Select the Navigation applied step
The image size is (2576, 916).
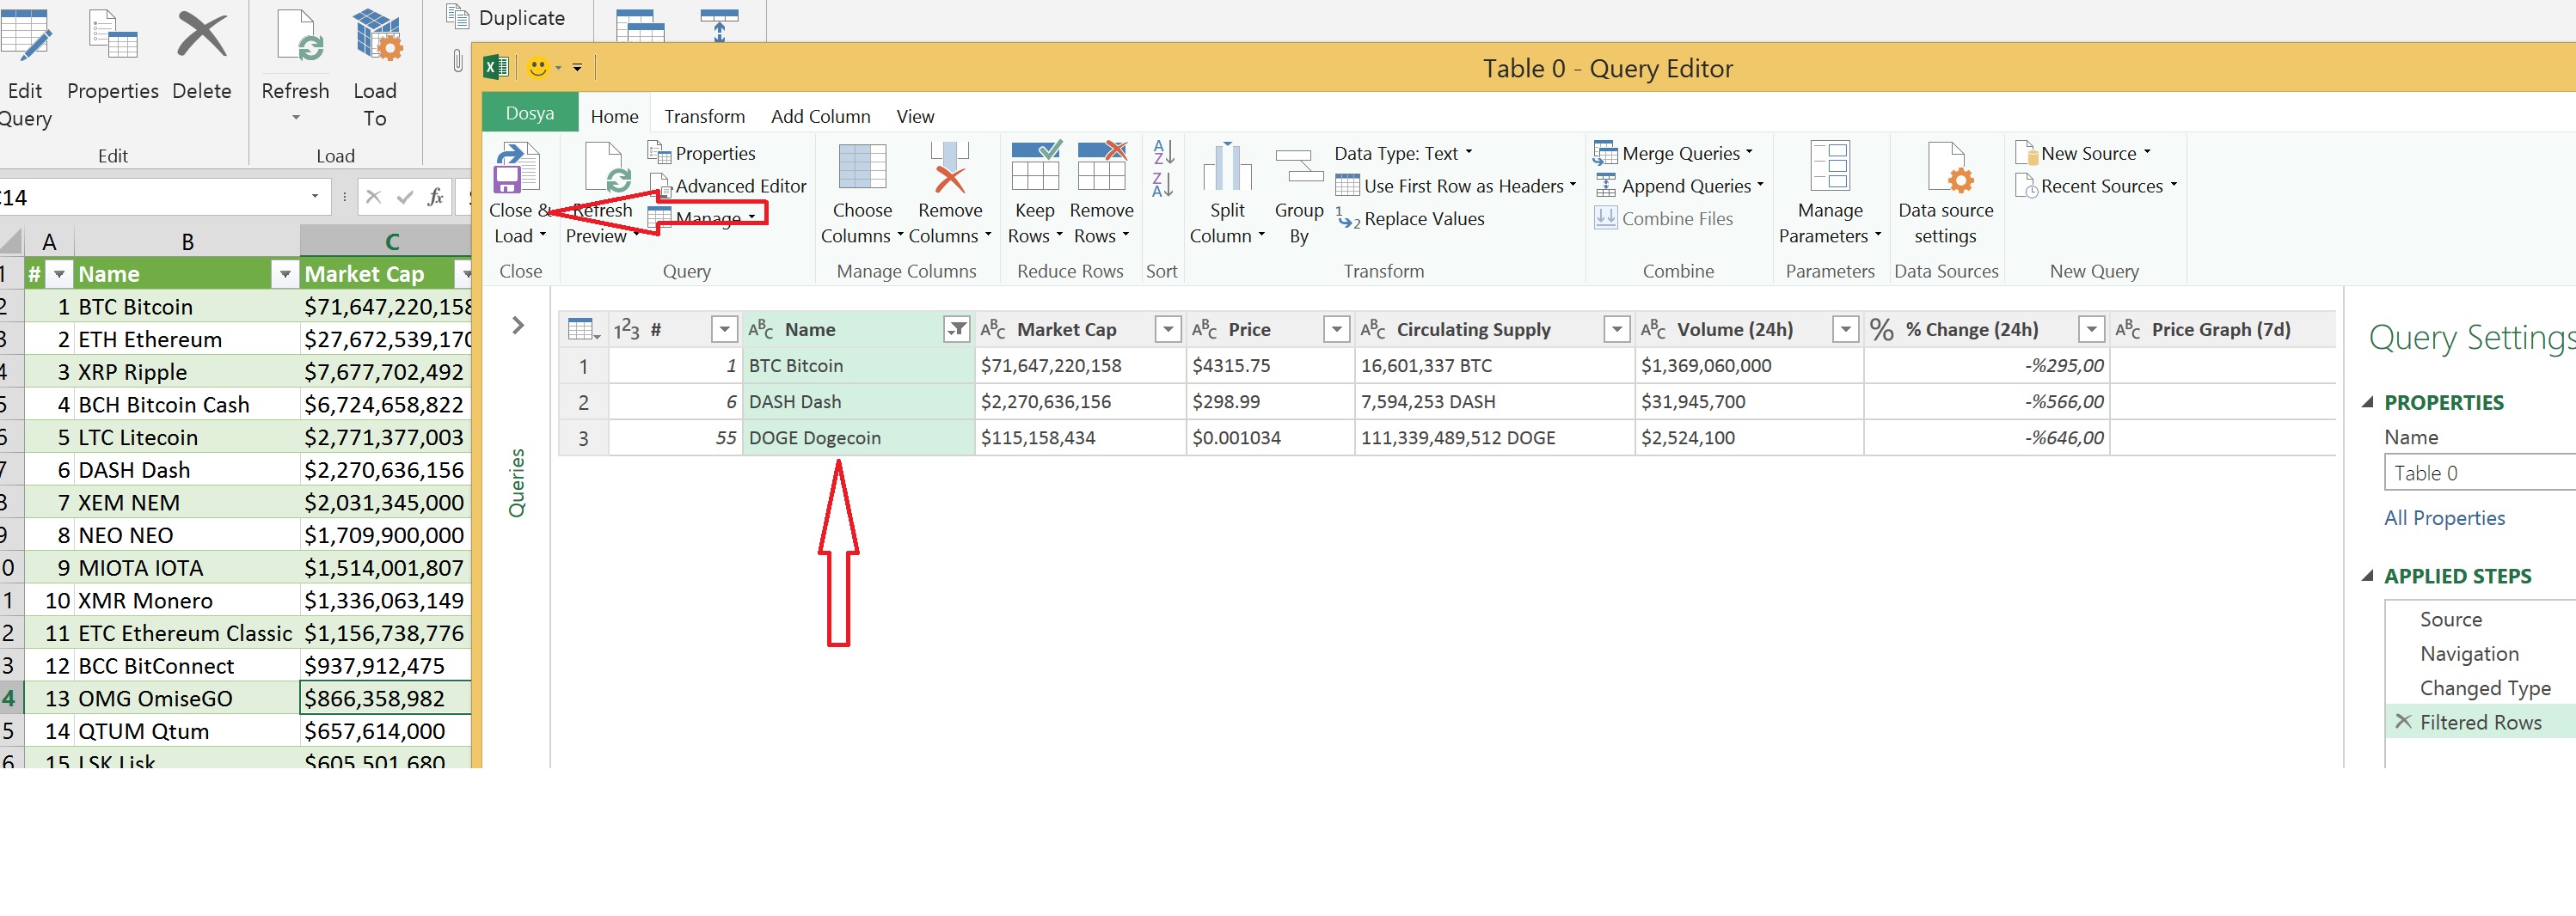click(x=2480, y=653)
